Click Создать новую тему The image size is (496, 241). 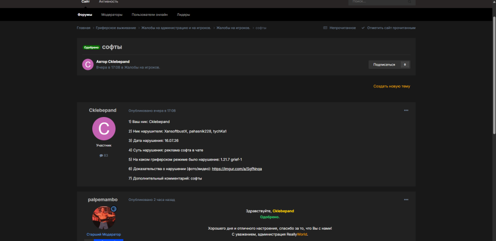[392, 86]
